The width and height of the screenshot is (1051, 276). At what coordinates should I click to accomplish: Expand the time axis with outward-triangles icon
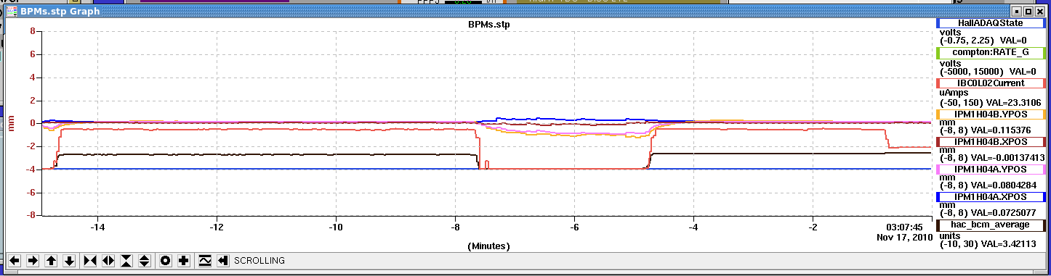pyautogui.click(x=108, y=261)
